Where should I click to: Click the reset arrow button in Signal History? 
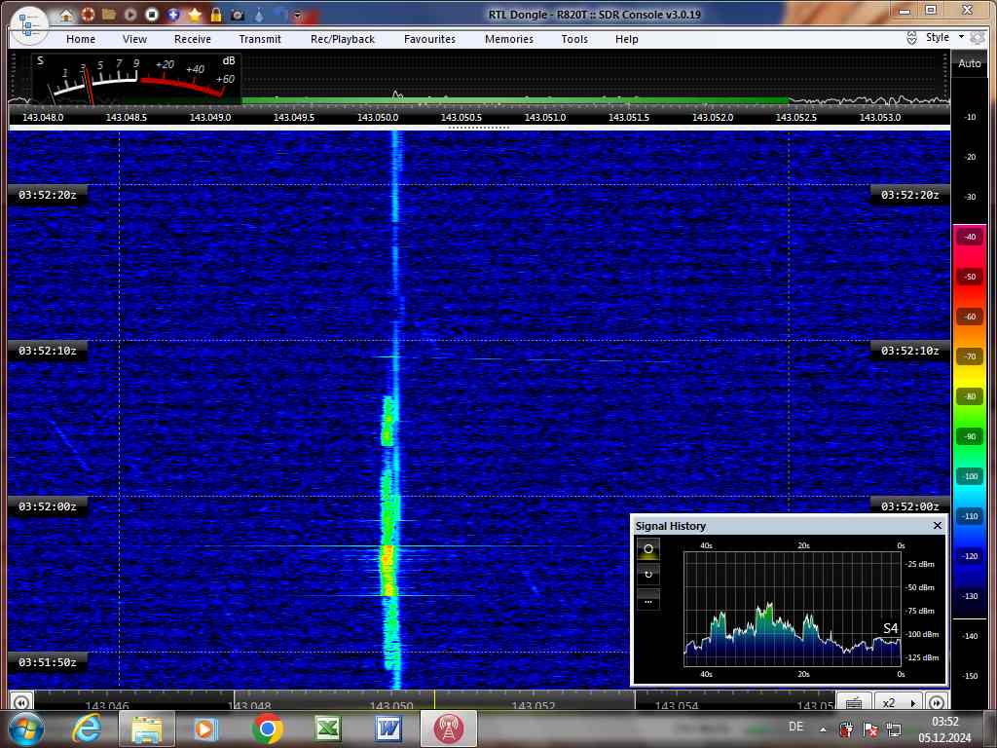tap(647, 575)
